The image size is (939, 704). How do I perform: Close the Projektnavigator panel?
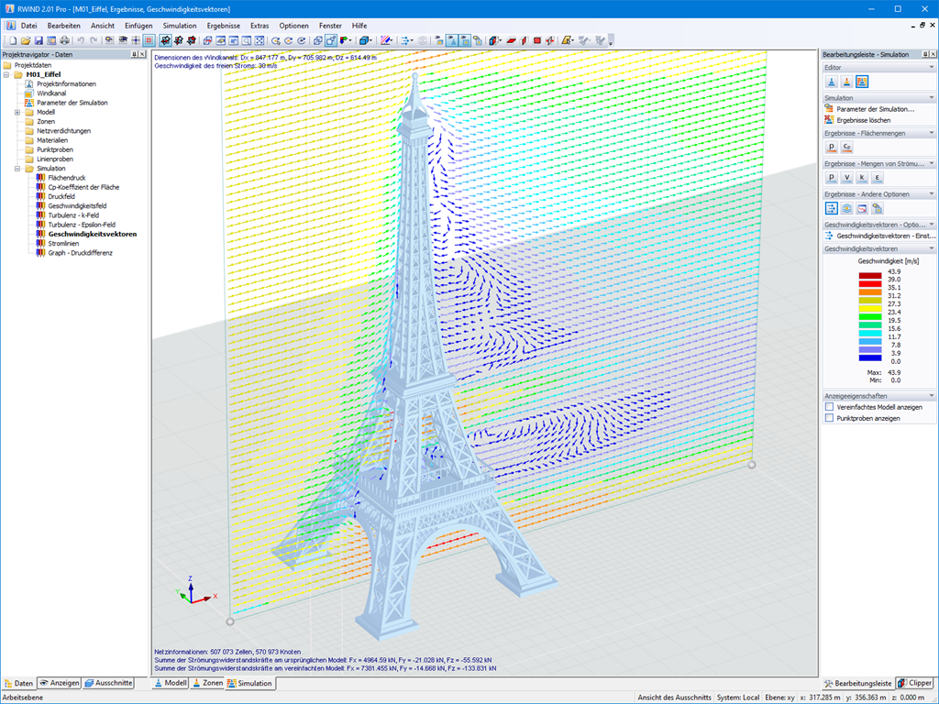point(142,54)
